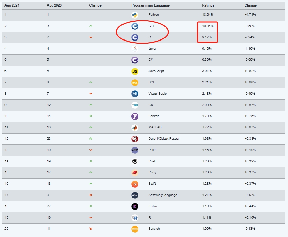The height and width of the screenshot is (237, 288).
Task: Click the purple Fortran F icon
Action: [135, 116]
